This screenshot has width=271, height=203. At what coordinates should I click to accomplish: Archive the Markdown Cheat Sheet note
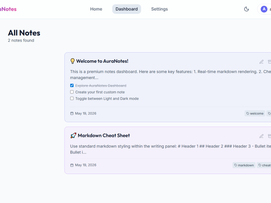(x=269, y=136)
